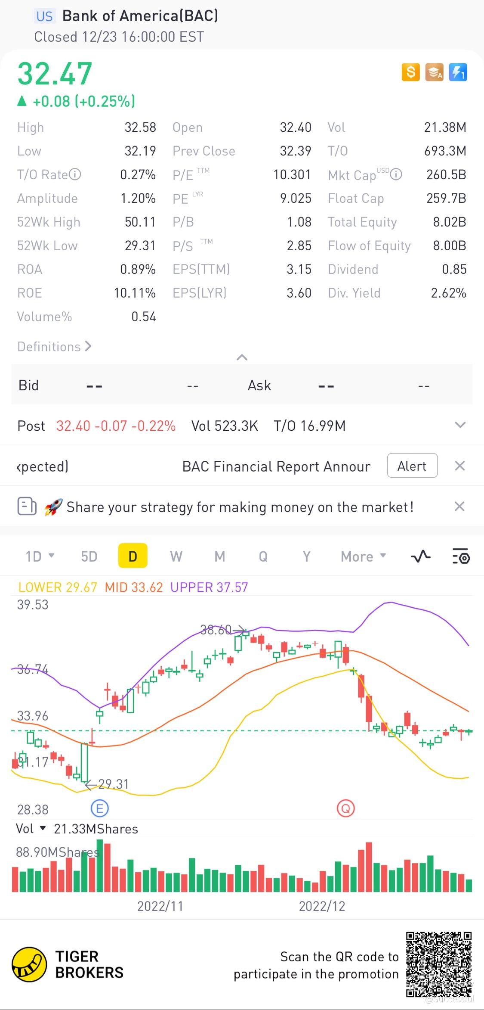Open the chart indicator line icon

(421, 556)
